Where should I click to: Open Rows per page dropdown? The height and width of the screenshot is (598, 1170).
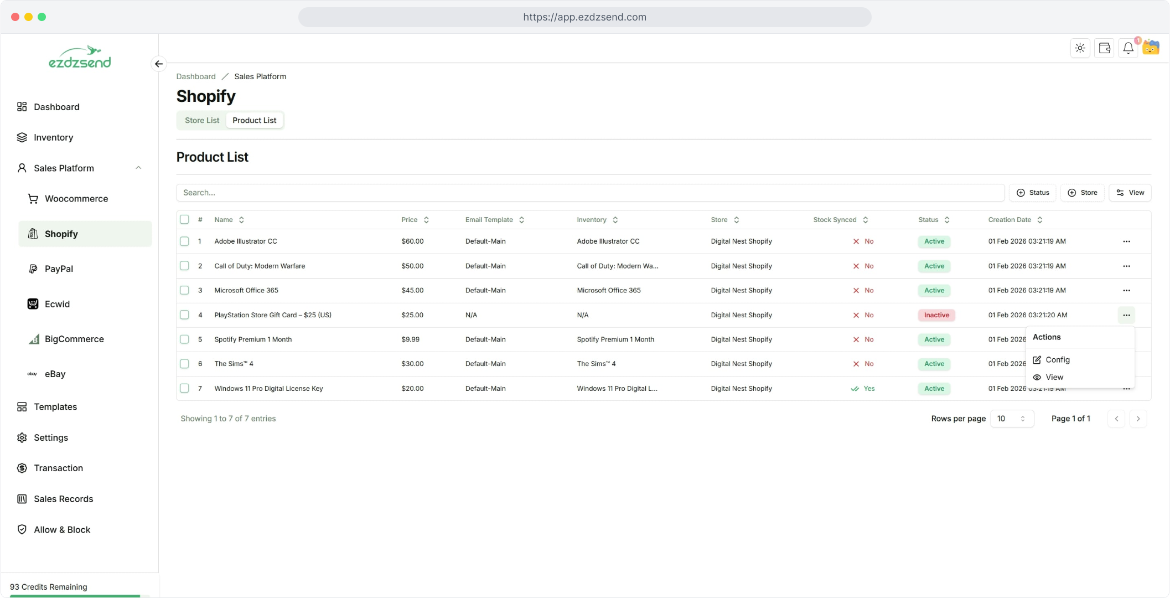[1012, 419]
